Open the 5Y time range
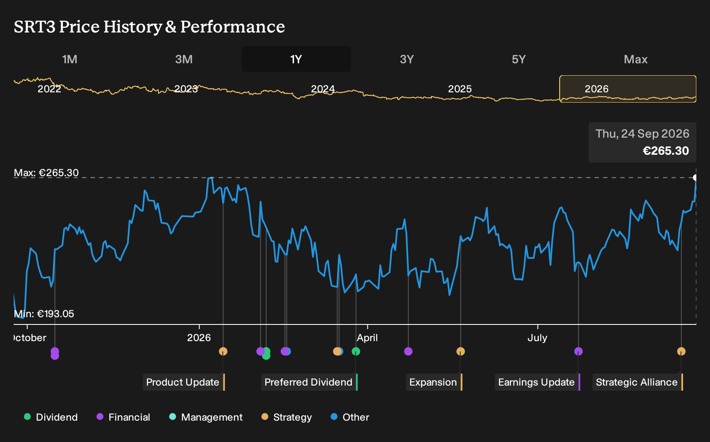 pyautogui.click(x=519, y=59)
